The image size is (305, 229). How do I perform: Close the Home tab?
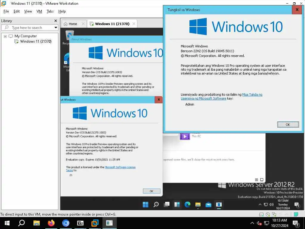coord(83,24)
